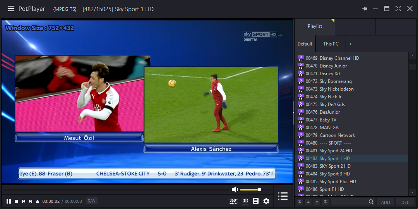Screen dimensions: 418x209
Task: Click the playlist search input field
Action: (349, 202)
